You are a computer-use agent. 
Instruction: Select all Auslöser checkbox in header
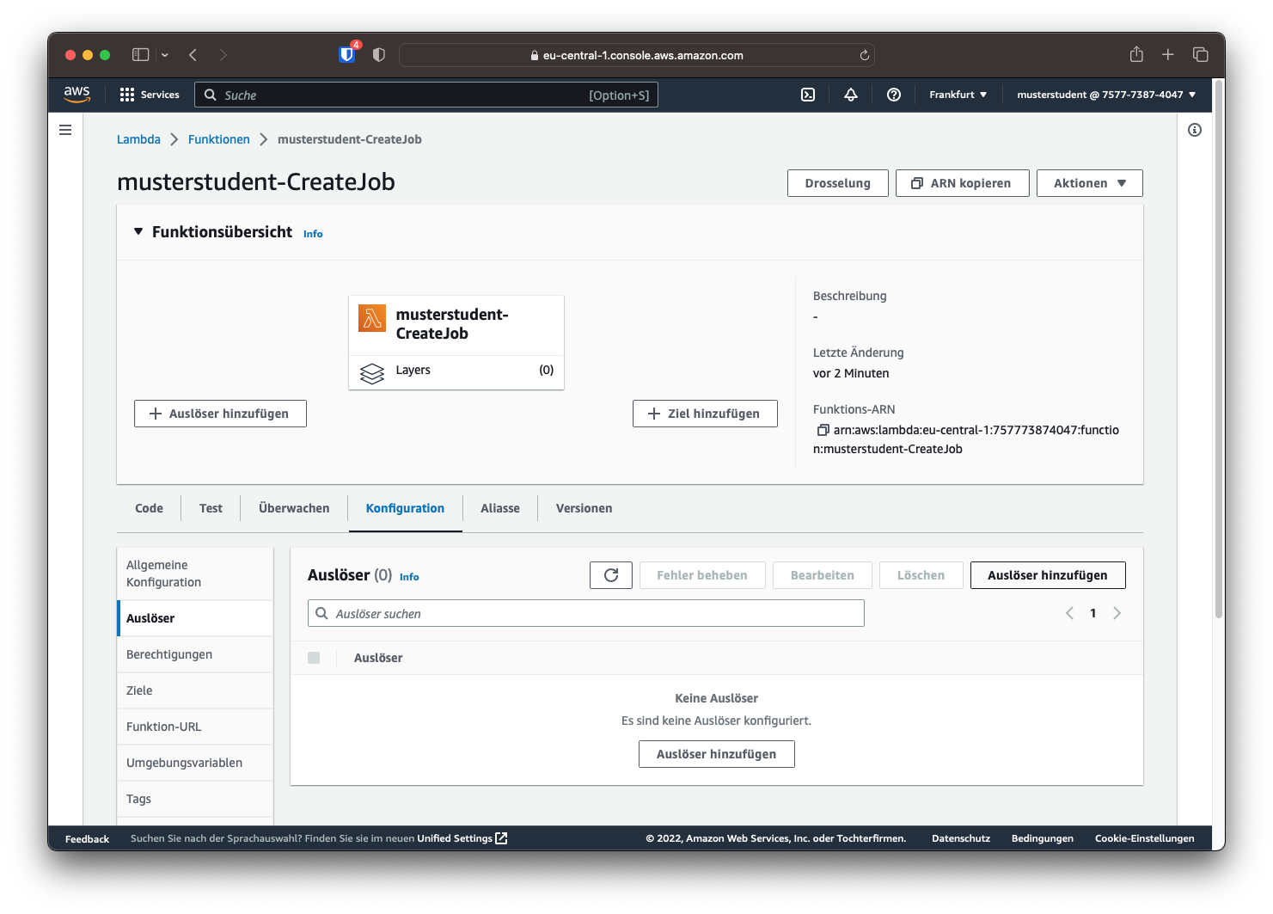tap(314, 658)
